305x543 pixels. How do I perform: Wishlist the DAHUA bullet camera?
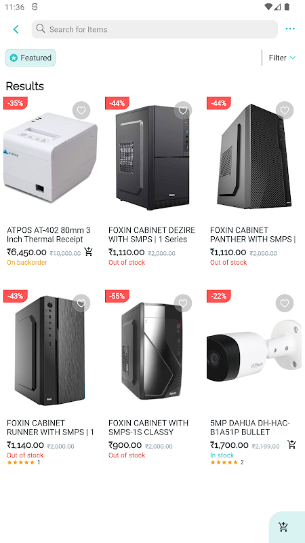[x=285, y=303]
